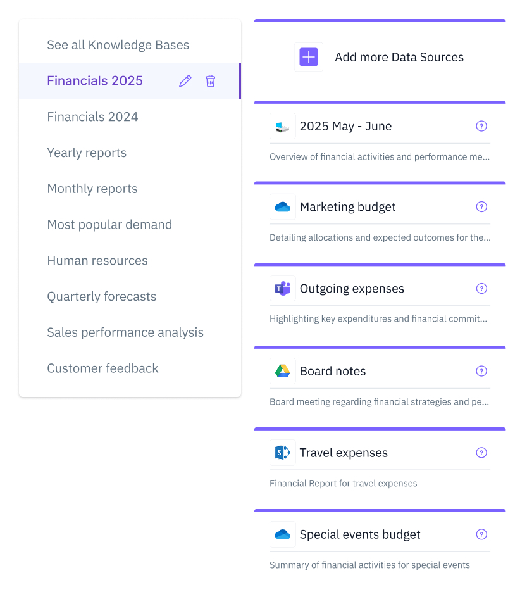Click the trash icon to delete Financials 2025
The height and width of the screenshot is (604, 527).
[x=211, y=81]
